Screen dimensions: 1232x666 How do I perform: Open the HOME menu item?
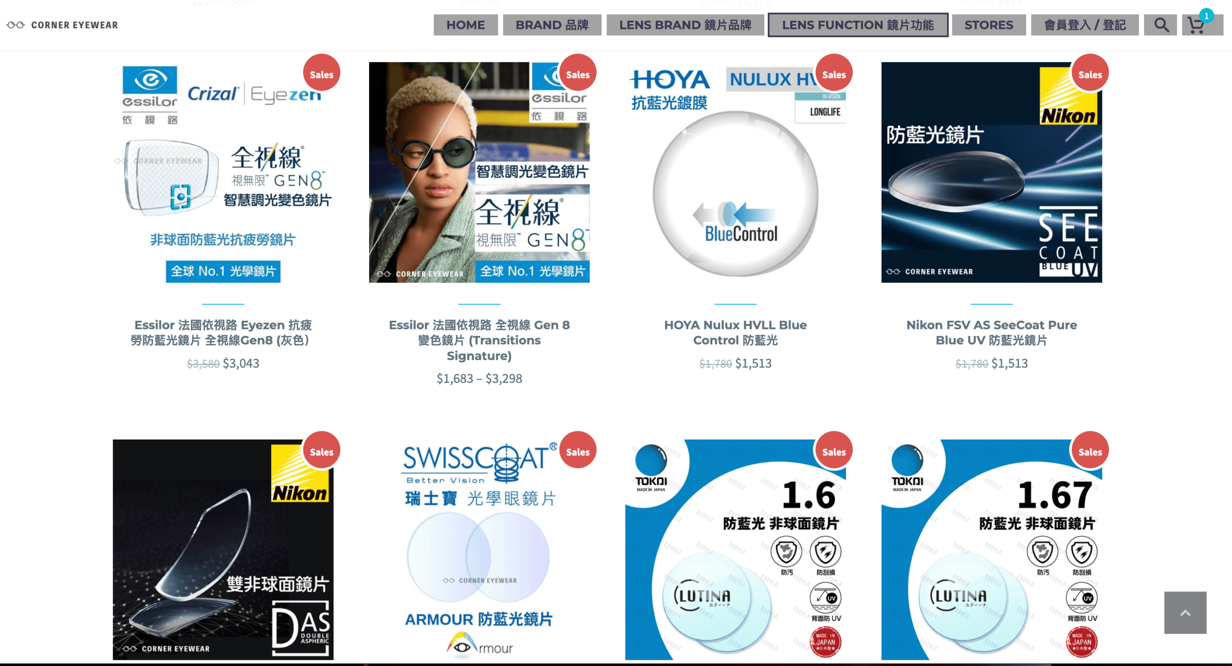pos(465,25)
